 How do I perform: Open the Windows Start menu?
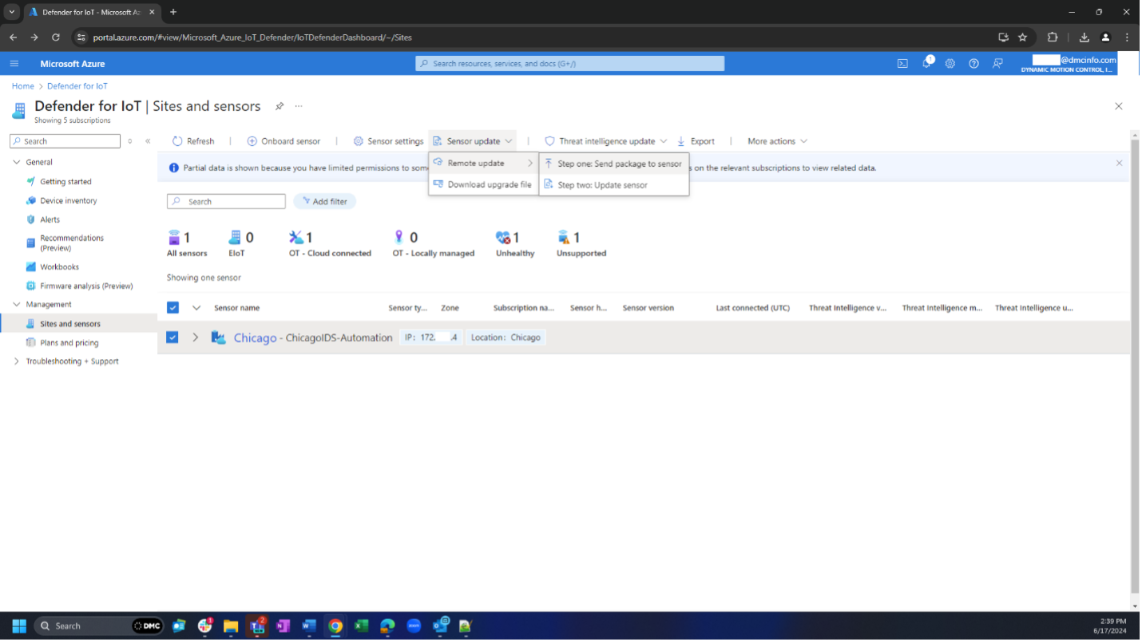point(19,626)
